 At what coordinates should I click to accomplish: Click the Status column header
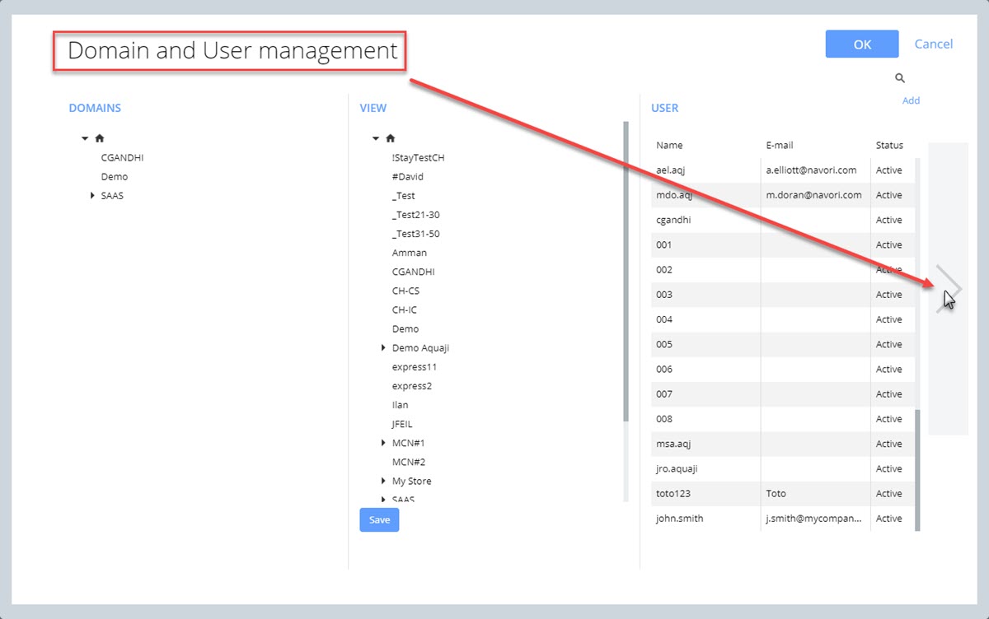[x=889, y=146]
